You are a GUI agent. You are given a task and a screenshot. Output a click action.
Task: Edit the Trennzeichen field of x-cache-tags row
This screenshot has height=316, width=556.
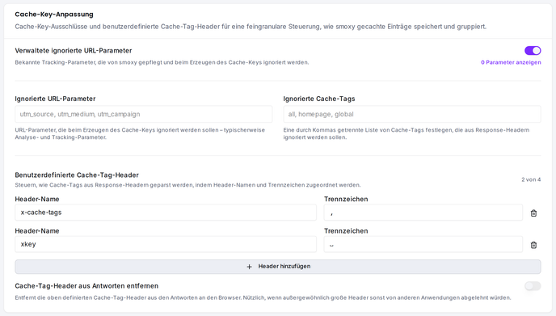tap(423, 213)
